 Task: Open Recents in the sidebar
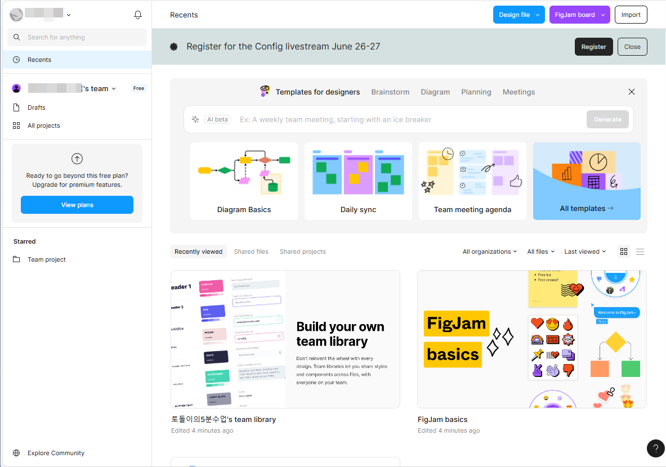[77, 60]
